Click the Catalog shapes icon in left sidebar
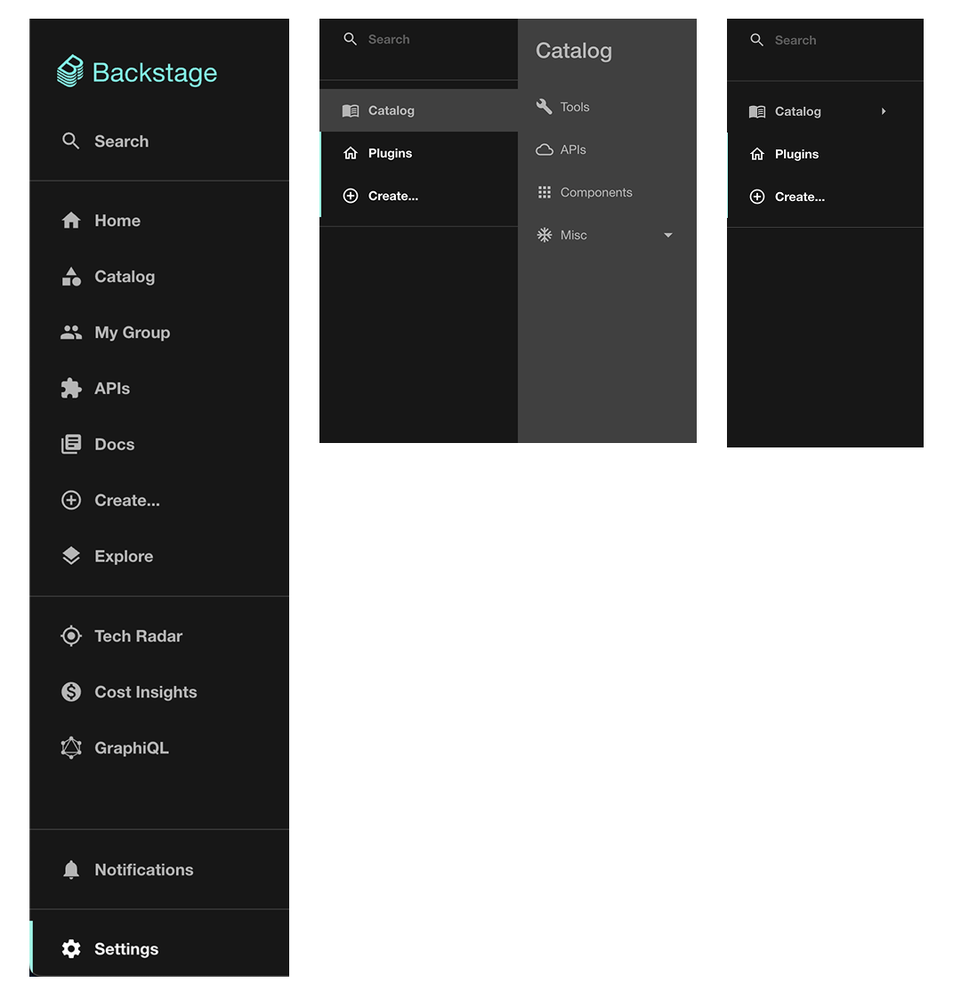 pos(71,277)
